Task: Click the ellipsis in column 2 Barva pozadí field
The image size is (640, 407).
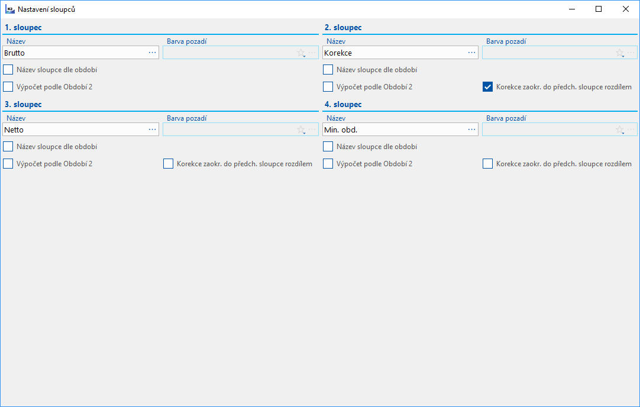Action: coord(631,53)
